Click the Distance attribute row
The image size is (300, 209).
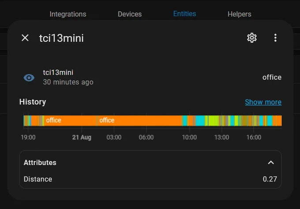point(150,179)
